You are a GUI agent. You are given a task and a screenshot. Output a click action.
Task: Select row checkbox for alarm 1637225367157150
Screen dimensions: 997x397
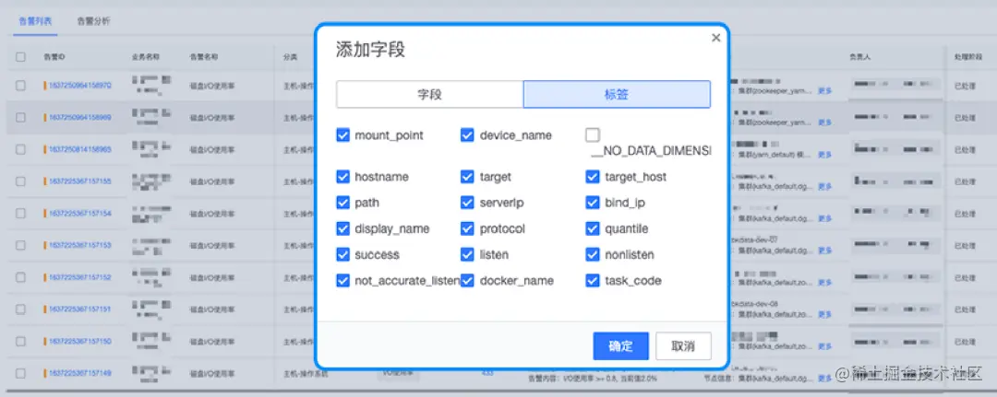click(21, 341)
